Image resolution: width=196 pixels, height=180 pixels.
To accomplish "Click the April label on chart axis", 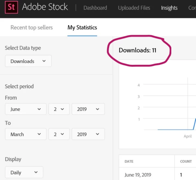I will [187, 136].
